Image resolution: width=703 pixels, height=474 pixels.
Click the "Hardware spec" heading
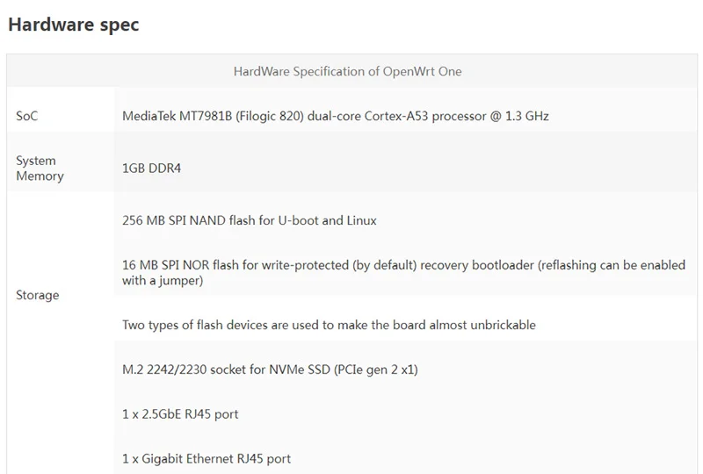(x=73, y=25)
